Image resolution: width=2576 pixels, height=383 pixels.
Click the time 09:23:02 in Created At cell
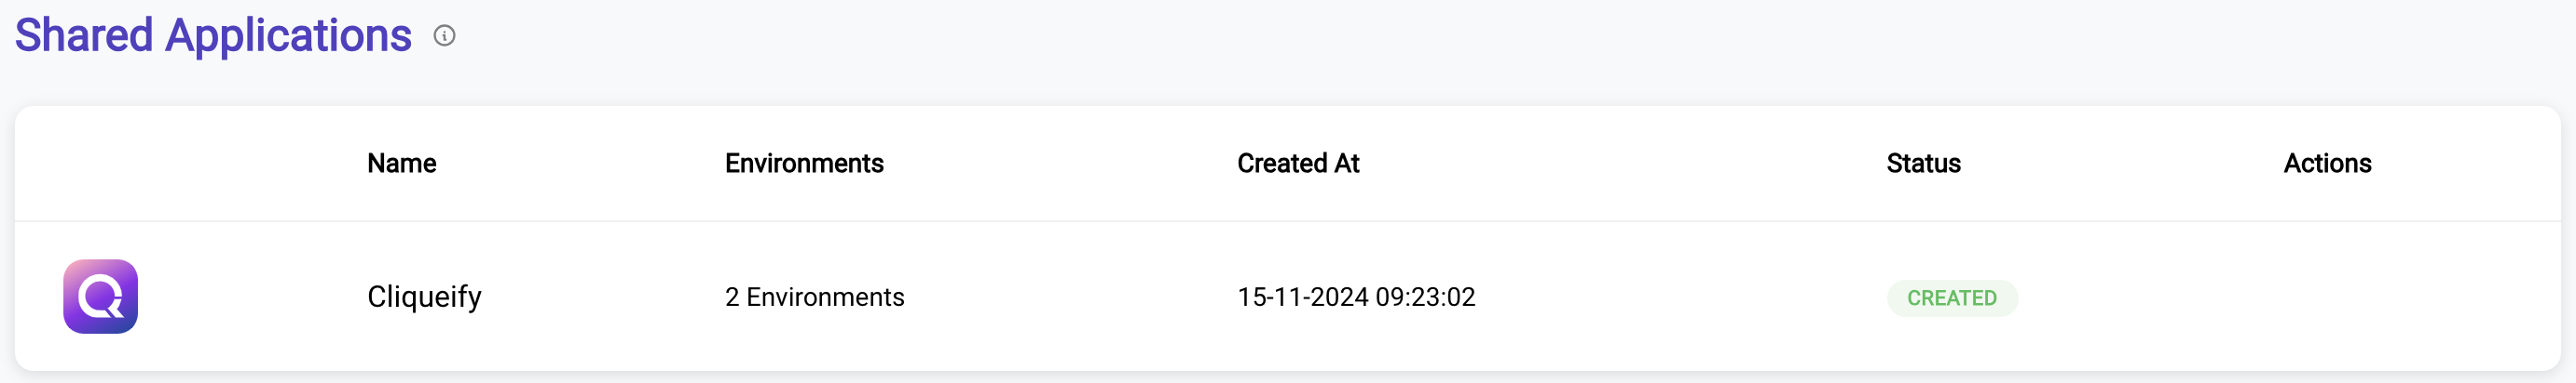click(1425, 297)
